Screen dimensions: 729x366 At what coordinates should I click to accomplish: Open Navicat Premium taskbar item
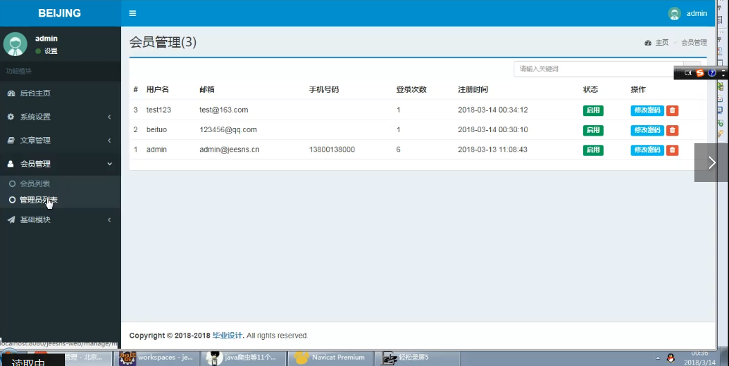[x=331, y=358]
